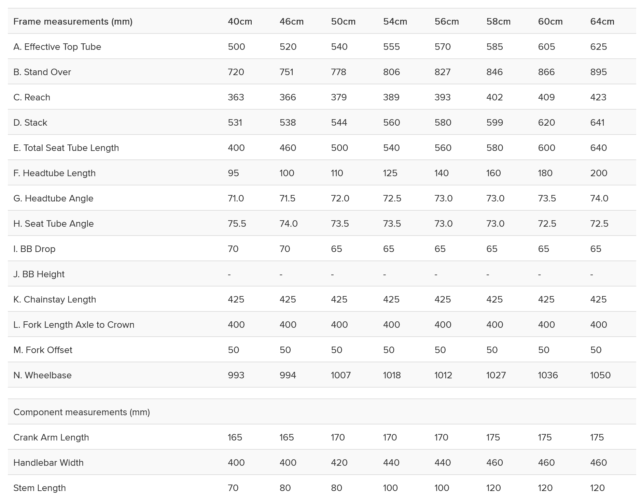Click the wheelbase value 1050

600,375
